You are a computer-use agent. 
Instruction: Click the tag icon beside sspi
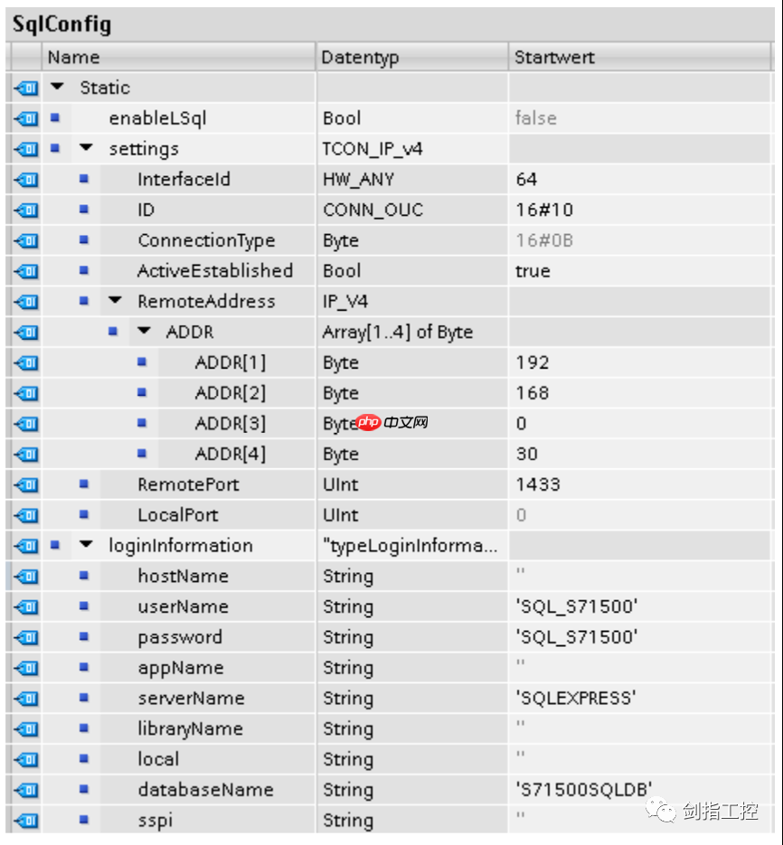tap(25, 820)
